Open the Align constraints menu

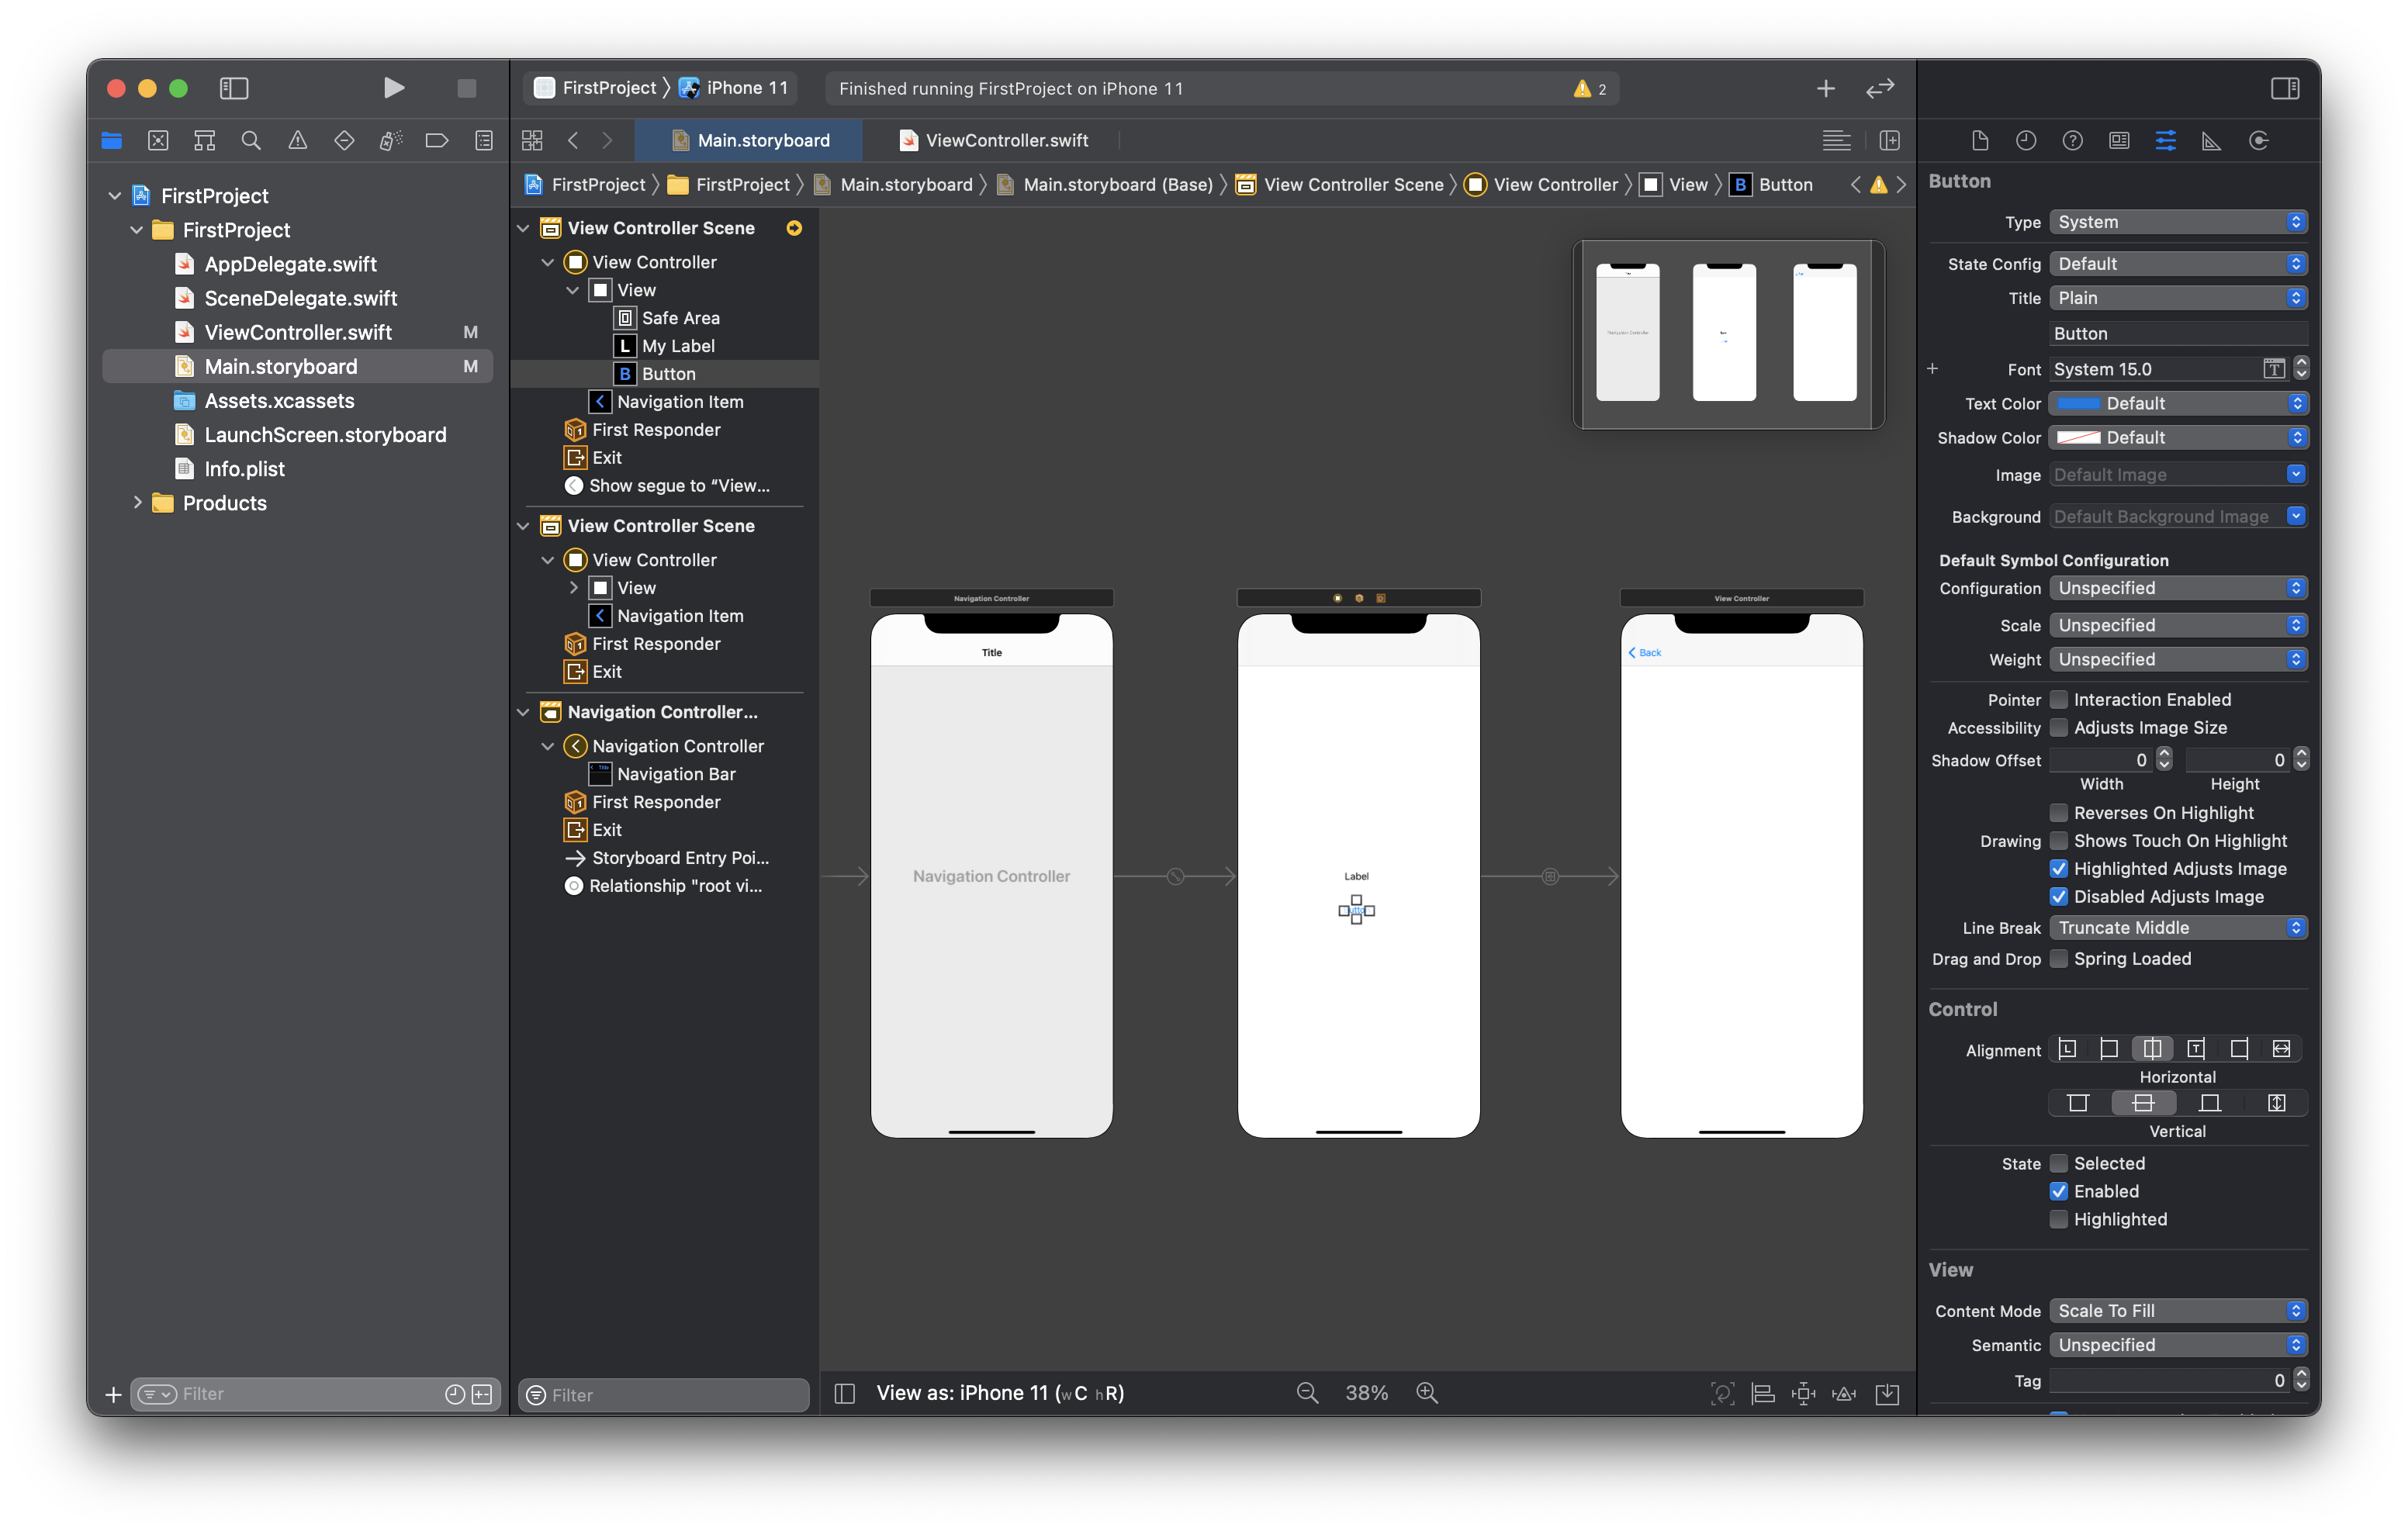click(x=1763, y=1394)
